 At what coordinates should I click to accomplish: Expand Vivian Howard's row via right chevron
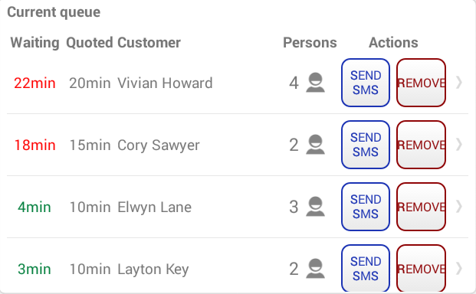(459, 83)
